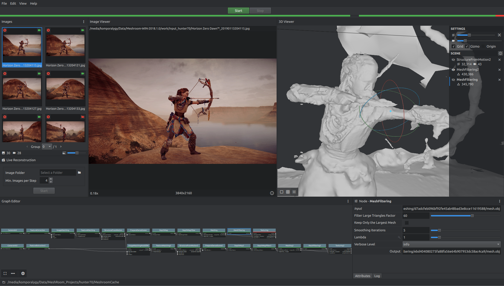Click the Output path field in Node panel
Image resolution: width=504 pixels, height=286 pixels.
click(x=452, y=251)
